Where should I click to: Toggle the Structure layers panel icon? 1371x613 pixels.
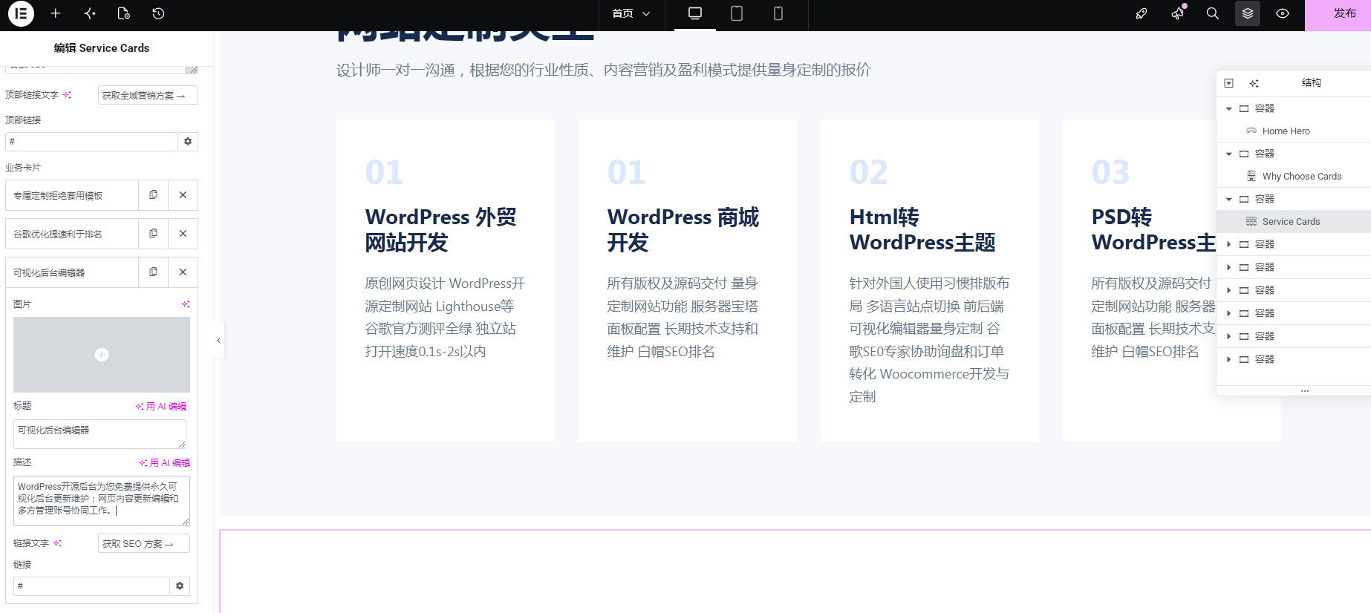click(x=1248, y=13)
